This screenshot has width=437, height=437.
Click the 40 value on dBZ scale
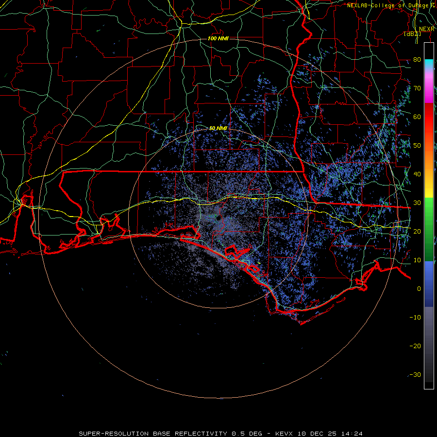click(x=417, y=174)
